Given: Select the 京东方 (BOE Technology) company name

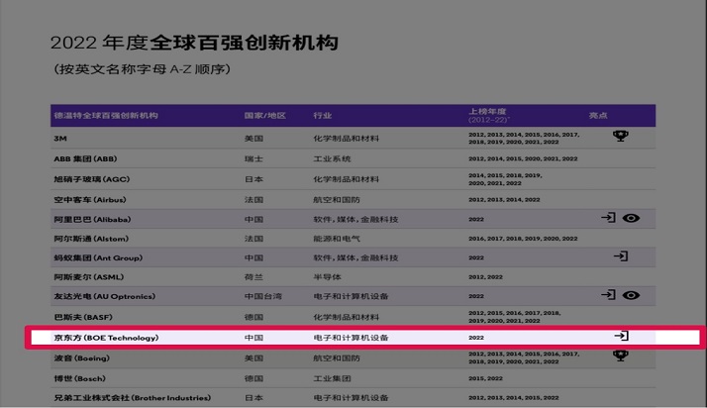Looking at the screenshot, I should pyautogui.click(x=106, y=338).
